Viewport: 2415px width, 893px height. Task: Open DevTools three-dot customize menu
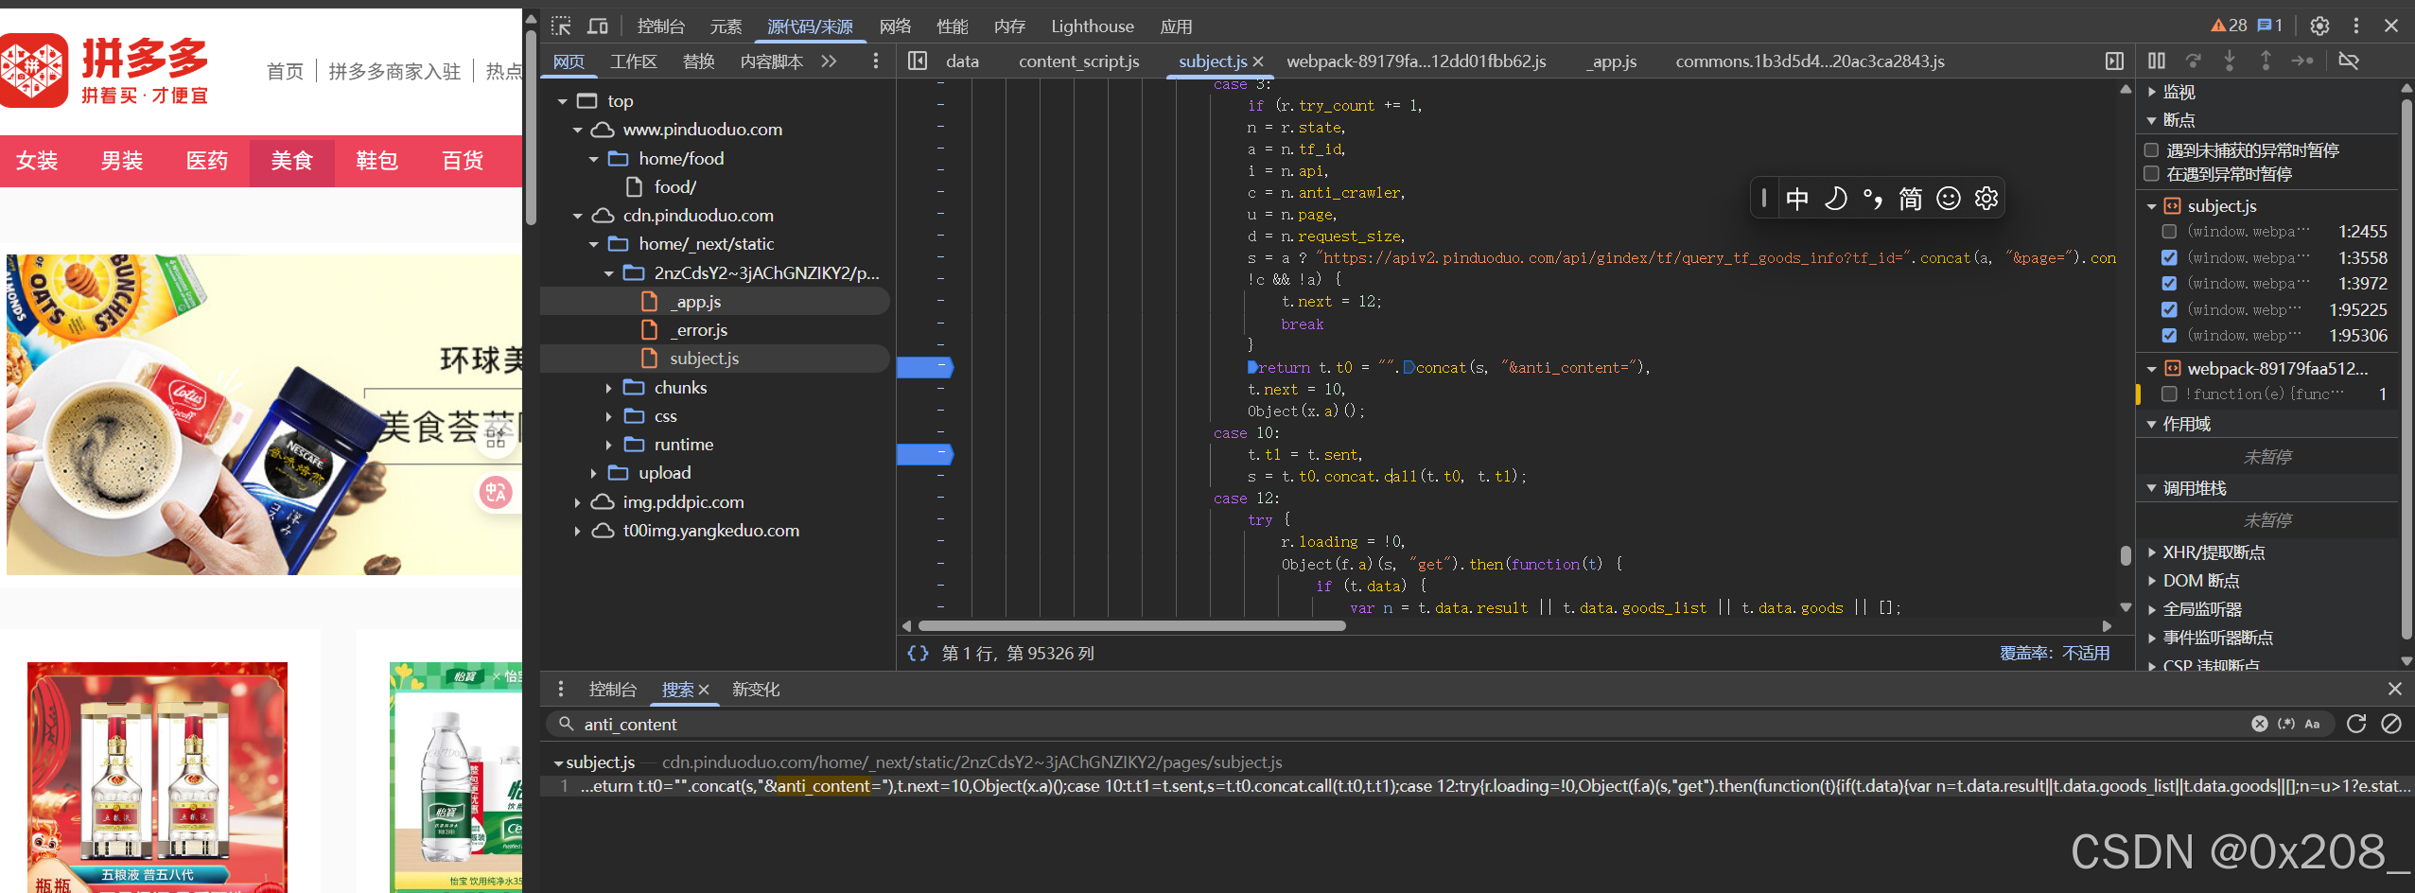click(x=2356, y=26)
